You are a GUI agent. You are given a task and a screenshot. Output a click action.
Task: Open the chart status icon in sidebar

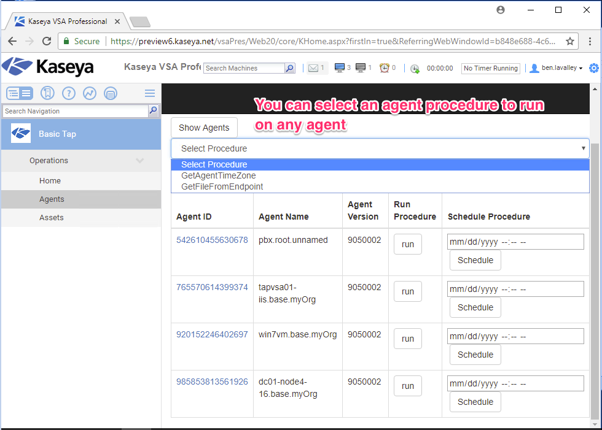pos(90,93)
